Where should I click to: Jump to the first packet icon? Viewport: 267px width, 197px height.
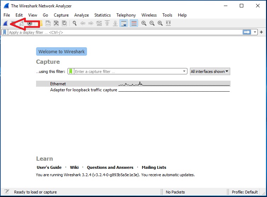click(x=107, y=23)
